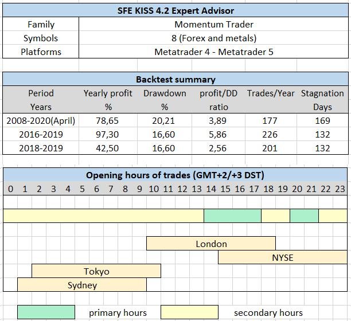Select the 'NYSE' session bar

pos(283,257)
